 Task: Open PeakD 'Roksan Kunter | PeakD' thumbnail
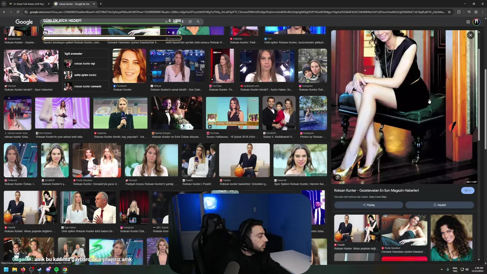click(x=199, y=160)
